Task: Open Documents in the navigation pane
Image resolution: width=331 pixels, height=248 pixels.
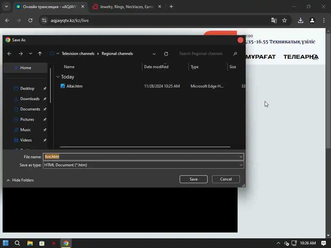Action: point(30,109)
